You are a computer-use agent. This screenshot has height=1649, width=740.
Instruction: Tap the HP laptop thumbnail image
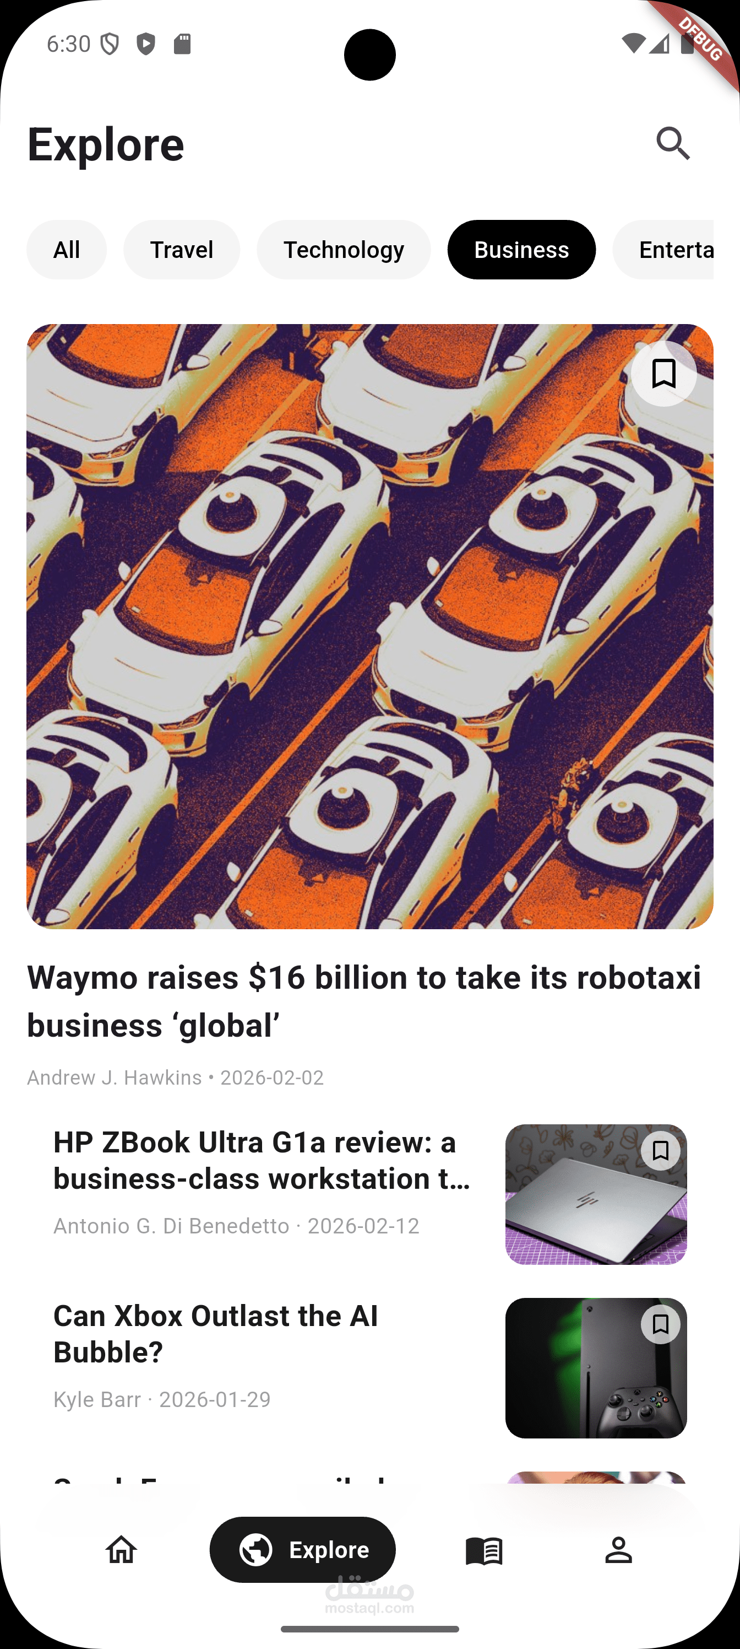[x=596, y=1194]
